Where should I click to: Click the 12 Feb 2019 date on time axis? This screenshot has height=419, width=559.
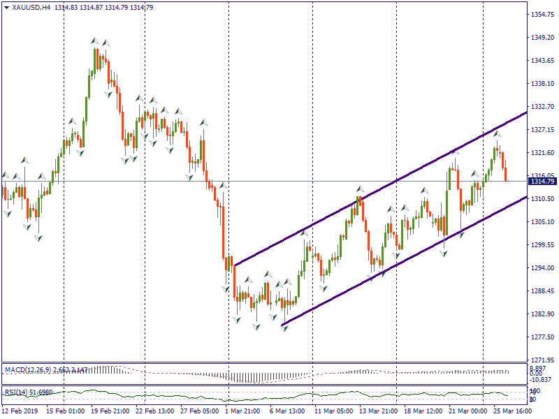point(21,412)
